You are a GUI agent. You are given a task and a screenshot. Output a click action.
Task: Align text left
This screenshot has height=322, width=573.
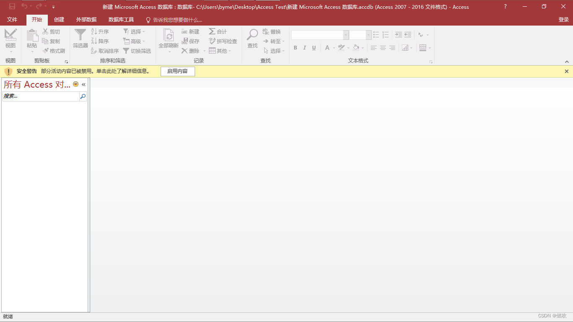point(373,48)
